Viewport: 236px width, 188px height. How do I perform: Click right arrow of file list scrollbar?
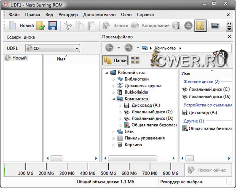229,158
